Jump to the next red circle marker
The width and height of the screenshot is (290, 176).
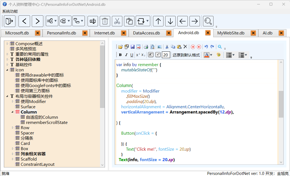pos(199,47)
